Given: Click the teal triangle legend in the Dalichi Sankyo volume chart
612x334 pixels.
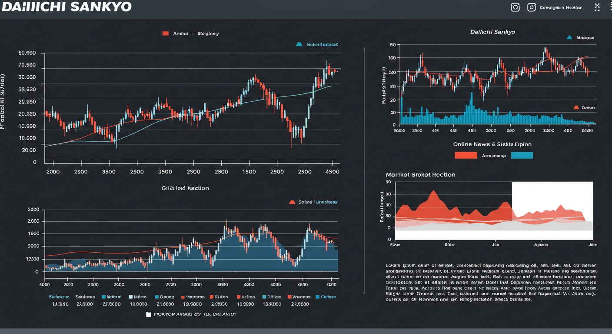Looking at the screenshot, I should tap(569, 38).
